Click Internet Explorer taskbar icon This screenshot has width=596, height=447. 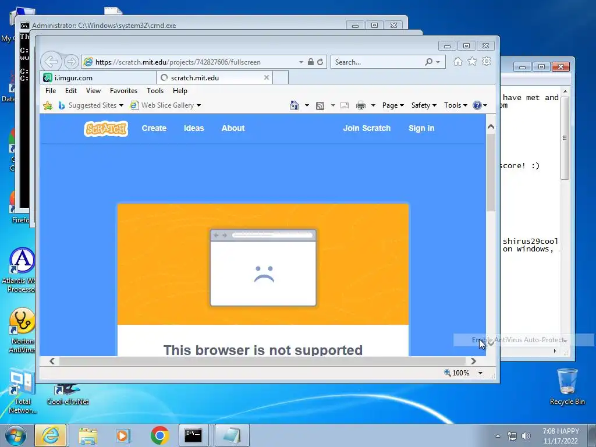(x=51, y=435)
